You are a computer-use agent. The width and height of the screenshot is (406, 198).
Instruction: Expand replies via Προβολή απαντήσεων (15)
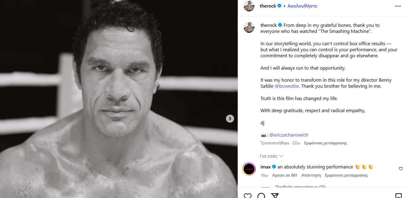click(x=300, y=187)
